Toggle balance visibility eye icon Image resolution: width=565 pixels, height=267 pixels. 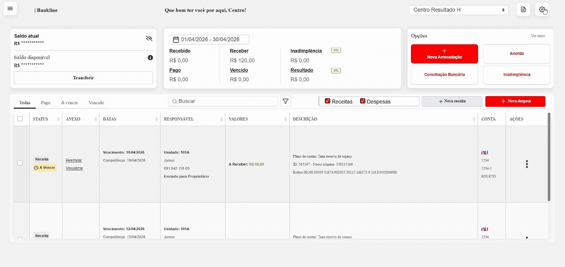point(149,39)
